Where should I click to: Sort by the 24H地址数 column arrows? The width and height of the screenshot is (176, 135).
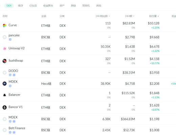(x=109, y=16)
